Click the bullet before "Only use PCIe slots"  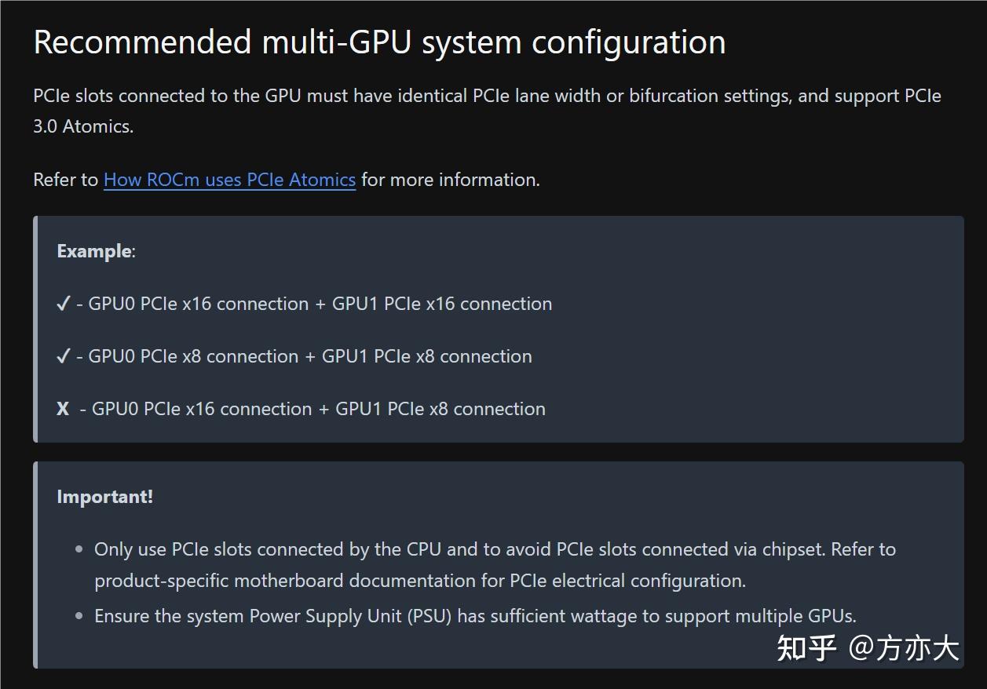[x=79, y=549]
